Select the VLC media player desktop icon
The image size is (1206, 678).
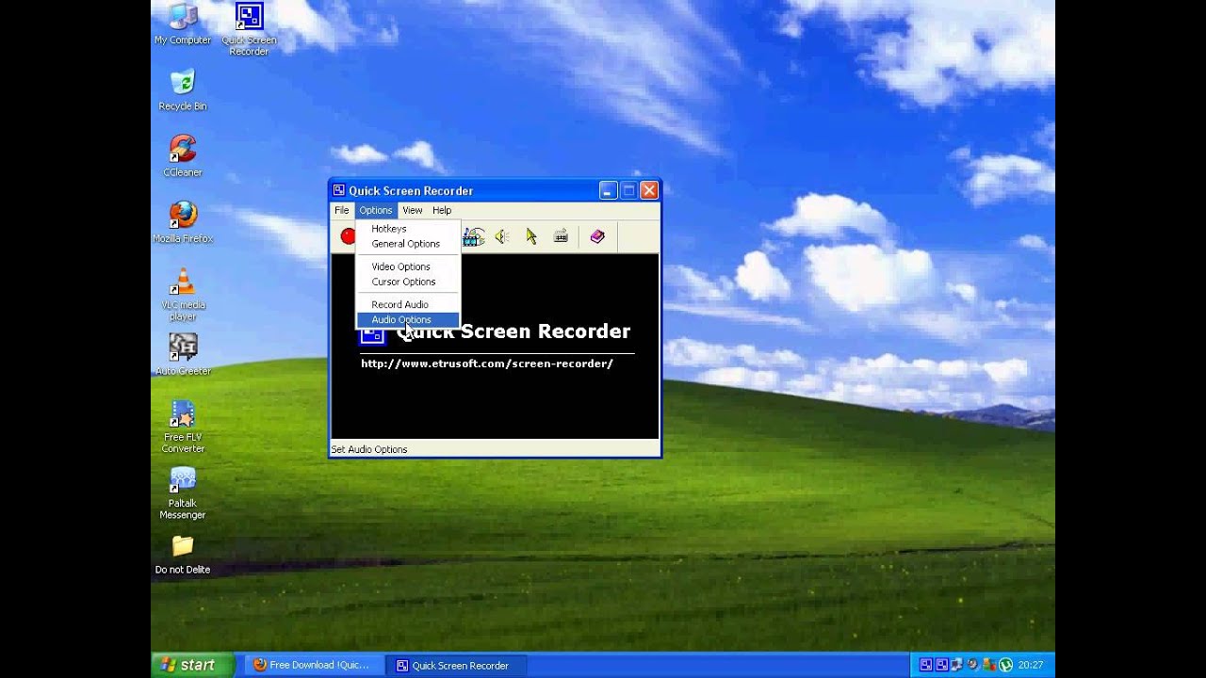[x=183, y=294]
